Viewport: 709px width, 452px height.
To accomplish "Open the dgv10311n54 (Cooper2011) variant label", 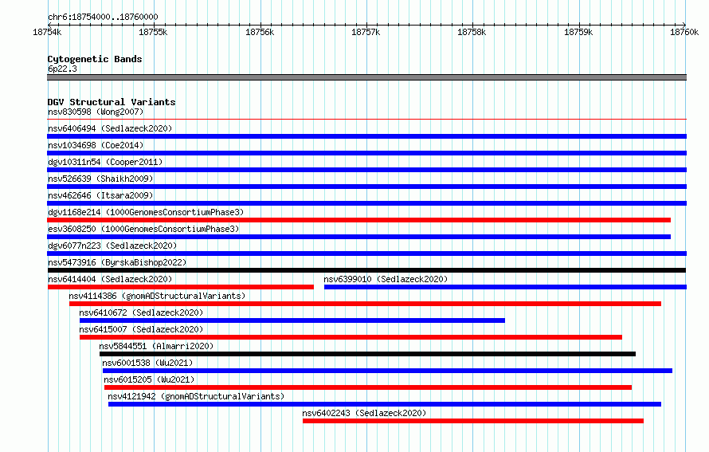I will (x=105, y=162).
